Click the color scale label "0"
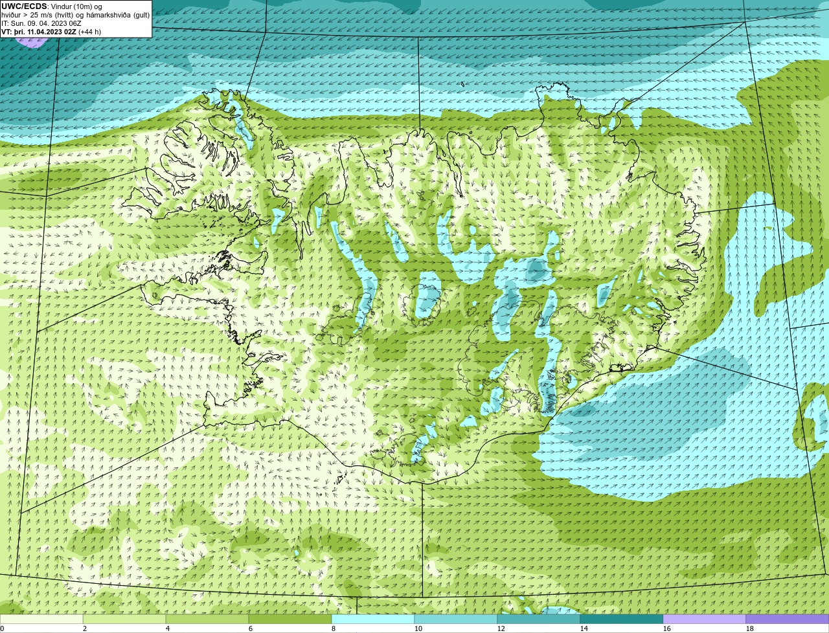The width and height of the screenshot is (829, 633). (x=2, y=628)
